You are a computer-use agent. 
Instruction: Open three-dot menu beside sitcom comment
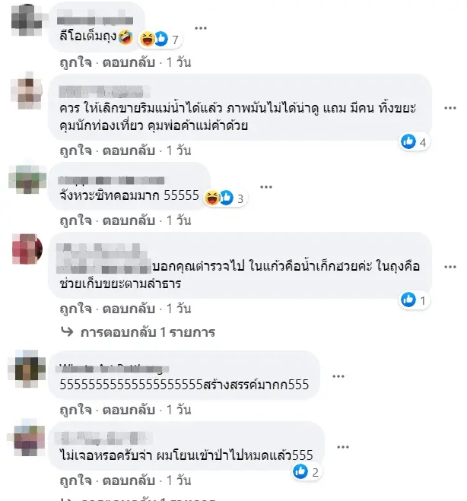coord(266,187)
